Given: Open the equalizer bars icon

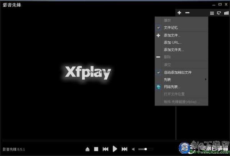Looking at the screenshot, I should click(226, 13).
